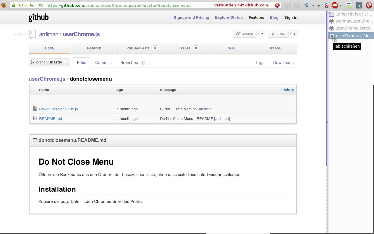The height and width of the screenshot is (234, 374).
Task: Open the bookmarks book-with-star toolbar icon
Action: click(359, 5)
